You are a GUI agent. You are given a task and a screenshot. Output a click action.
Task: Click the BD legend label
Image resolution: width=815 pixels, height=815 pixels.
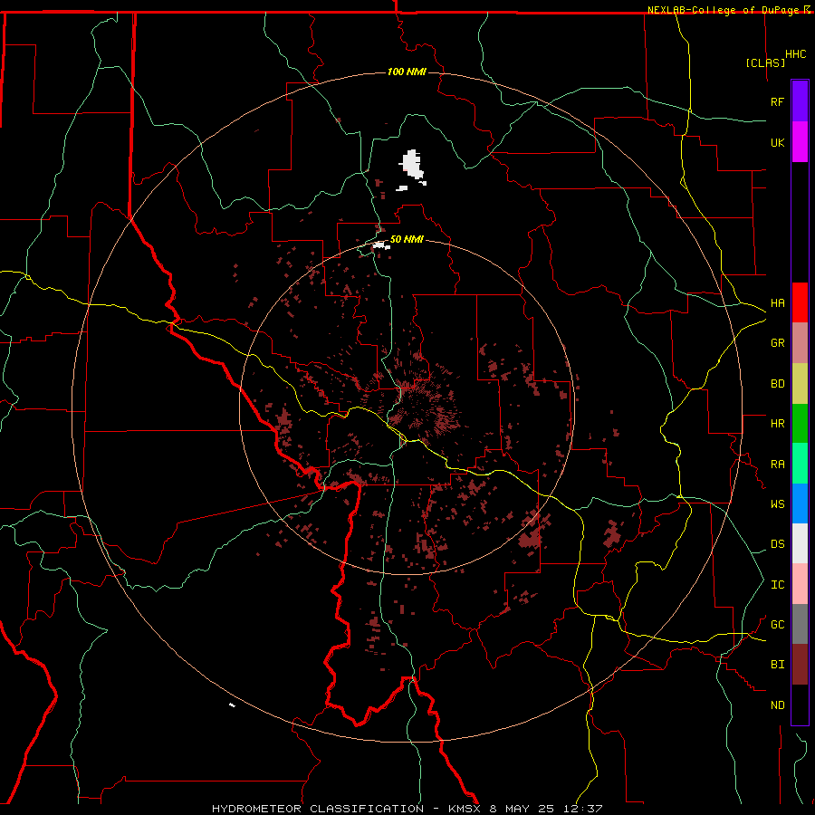point(777,384)
